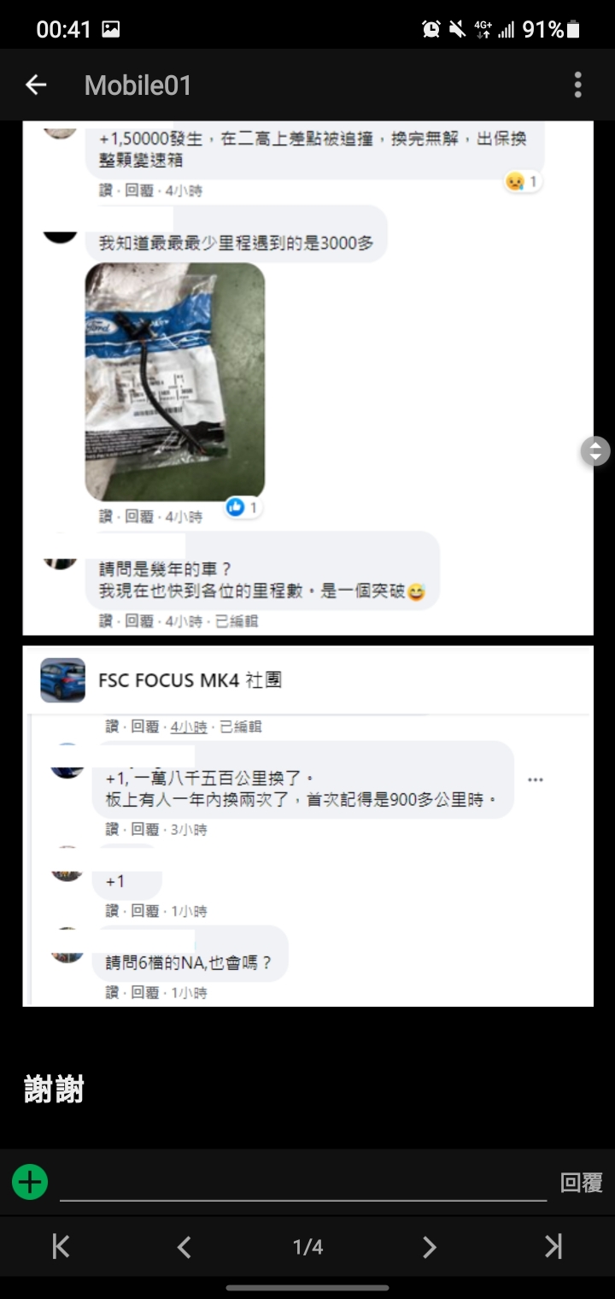615x1299 pixels.
Task: Open the 1/4 page selector
Action: (307, 1248)
